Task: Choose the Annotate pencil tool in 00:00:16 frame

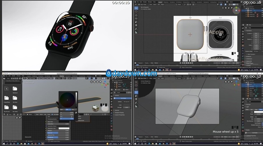Action: (x=136, y=29)
